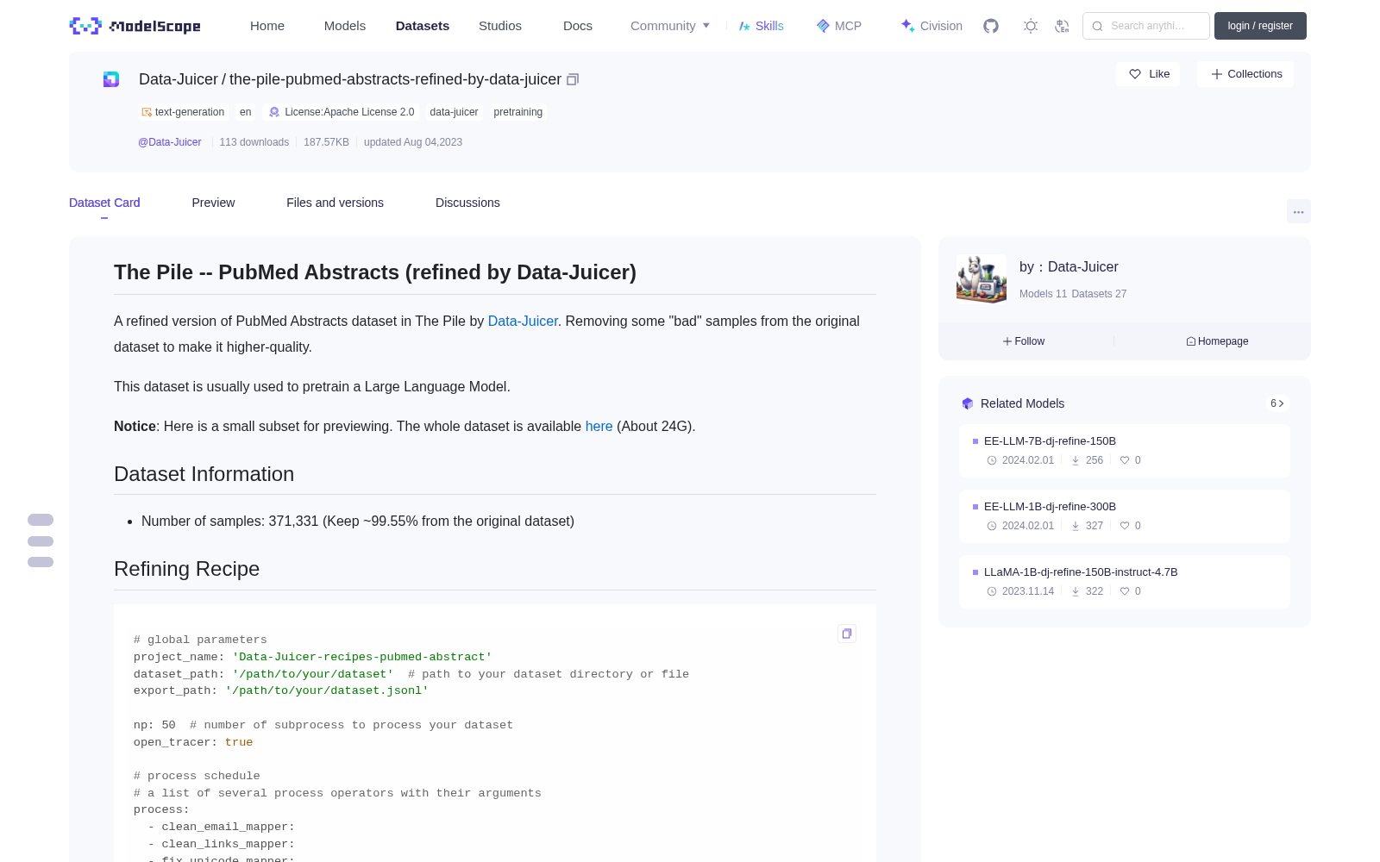1380x862 pixels.
Task: Click the '187.57KB' size text
Action: tap(326, 142)
